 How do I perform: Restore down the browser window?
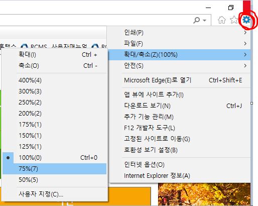231,8
